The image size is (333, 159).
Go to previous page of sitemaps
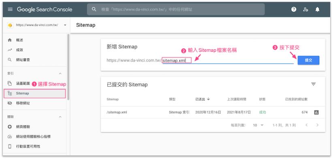pyautogui.click(x=306, y=125)
